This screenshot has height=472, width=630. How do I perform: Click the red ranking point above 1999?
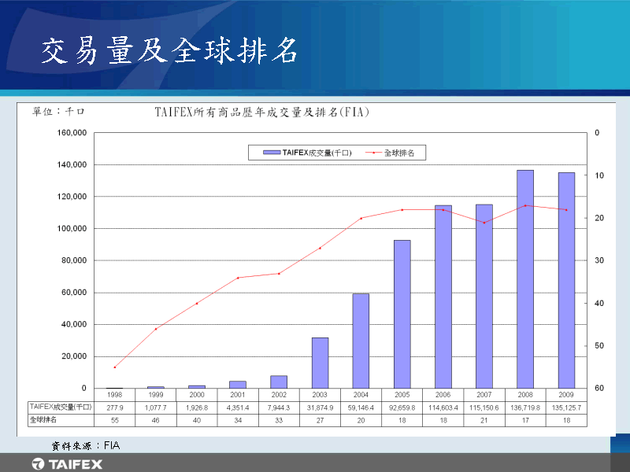(156, 329)
